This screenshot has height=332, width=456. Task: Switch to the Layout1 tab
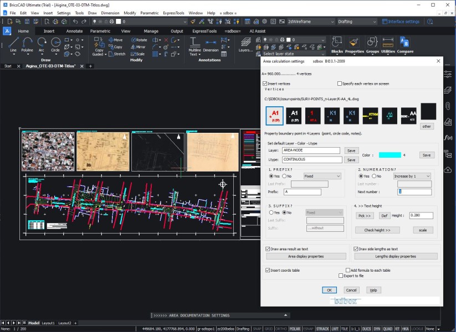[48, 323]
